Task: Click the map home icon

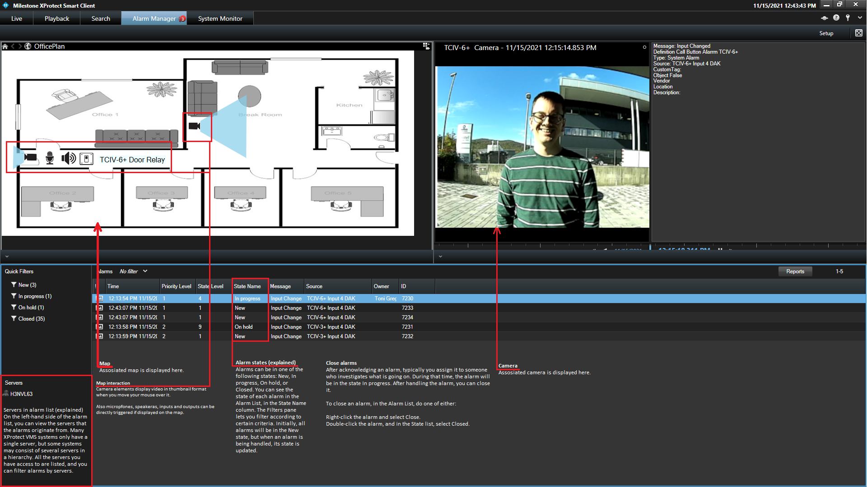Action: point(5,46)
